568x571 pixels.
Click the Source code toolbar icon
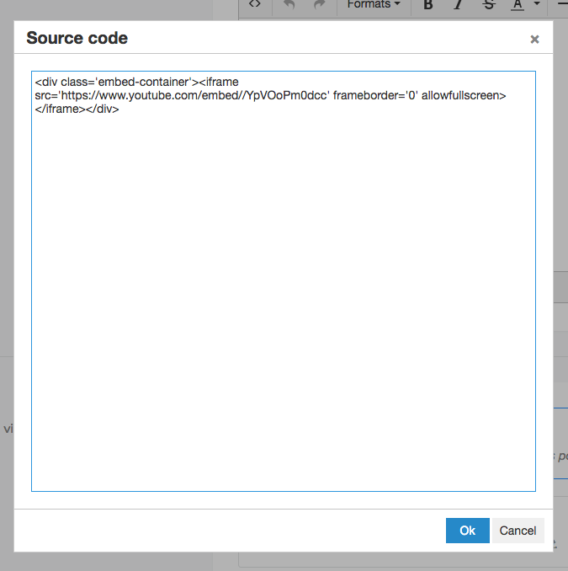255,4
